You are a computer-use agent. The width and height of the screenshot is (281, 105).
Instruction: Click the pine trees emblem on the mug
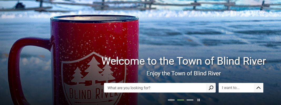93,72
